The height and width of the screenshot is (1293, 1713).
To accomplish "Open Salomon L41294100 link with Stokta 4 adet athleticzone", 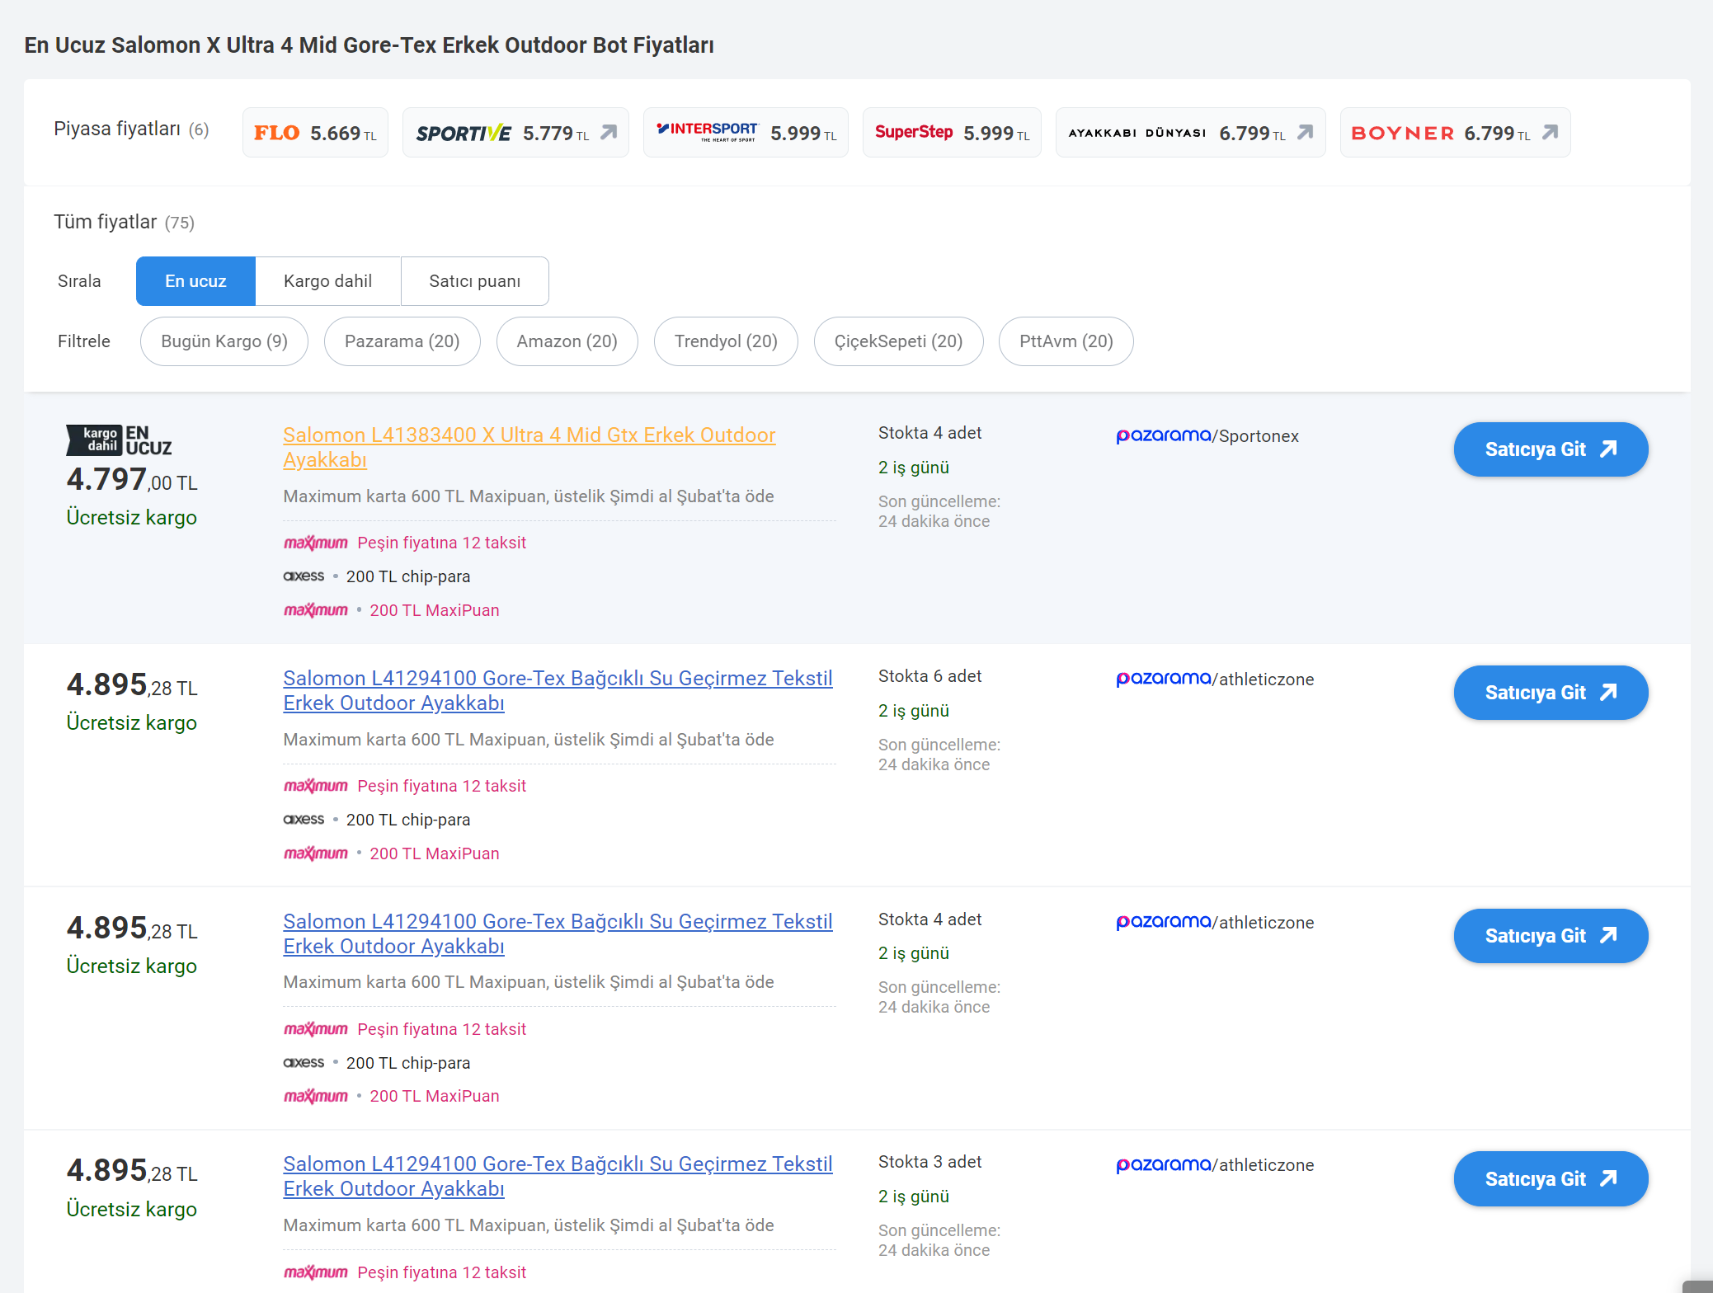I will click(x=558, y=933).
